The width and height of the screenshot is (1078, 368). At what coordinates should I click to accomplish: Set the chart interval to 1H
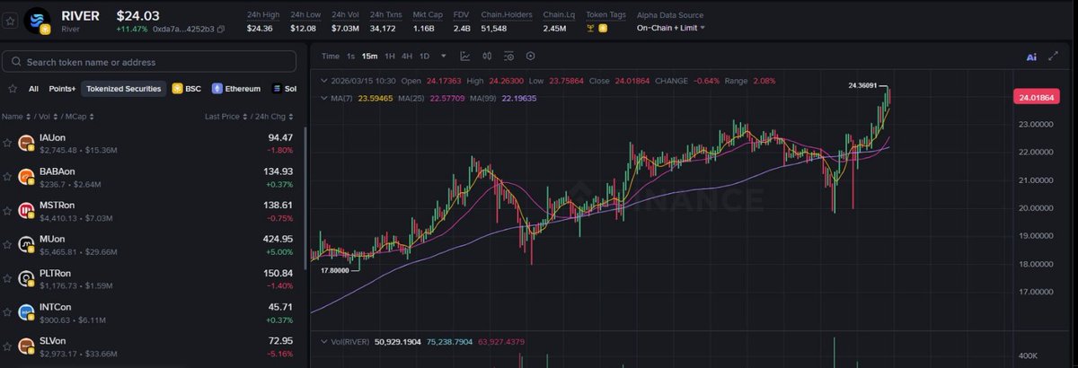point(389,57)
